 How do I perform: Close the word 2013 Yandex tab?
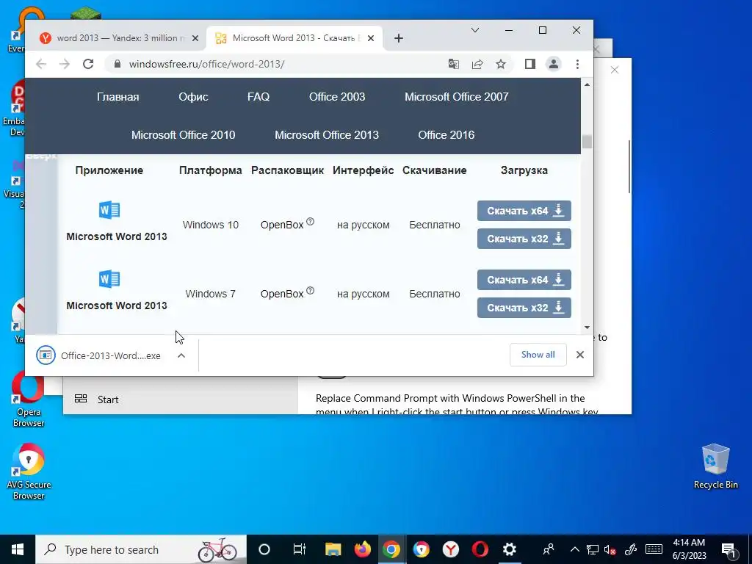coord(195,38)
